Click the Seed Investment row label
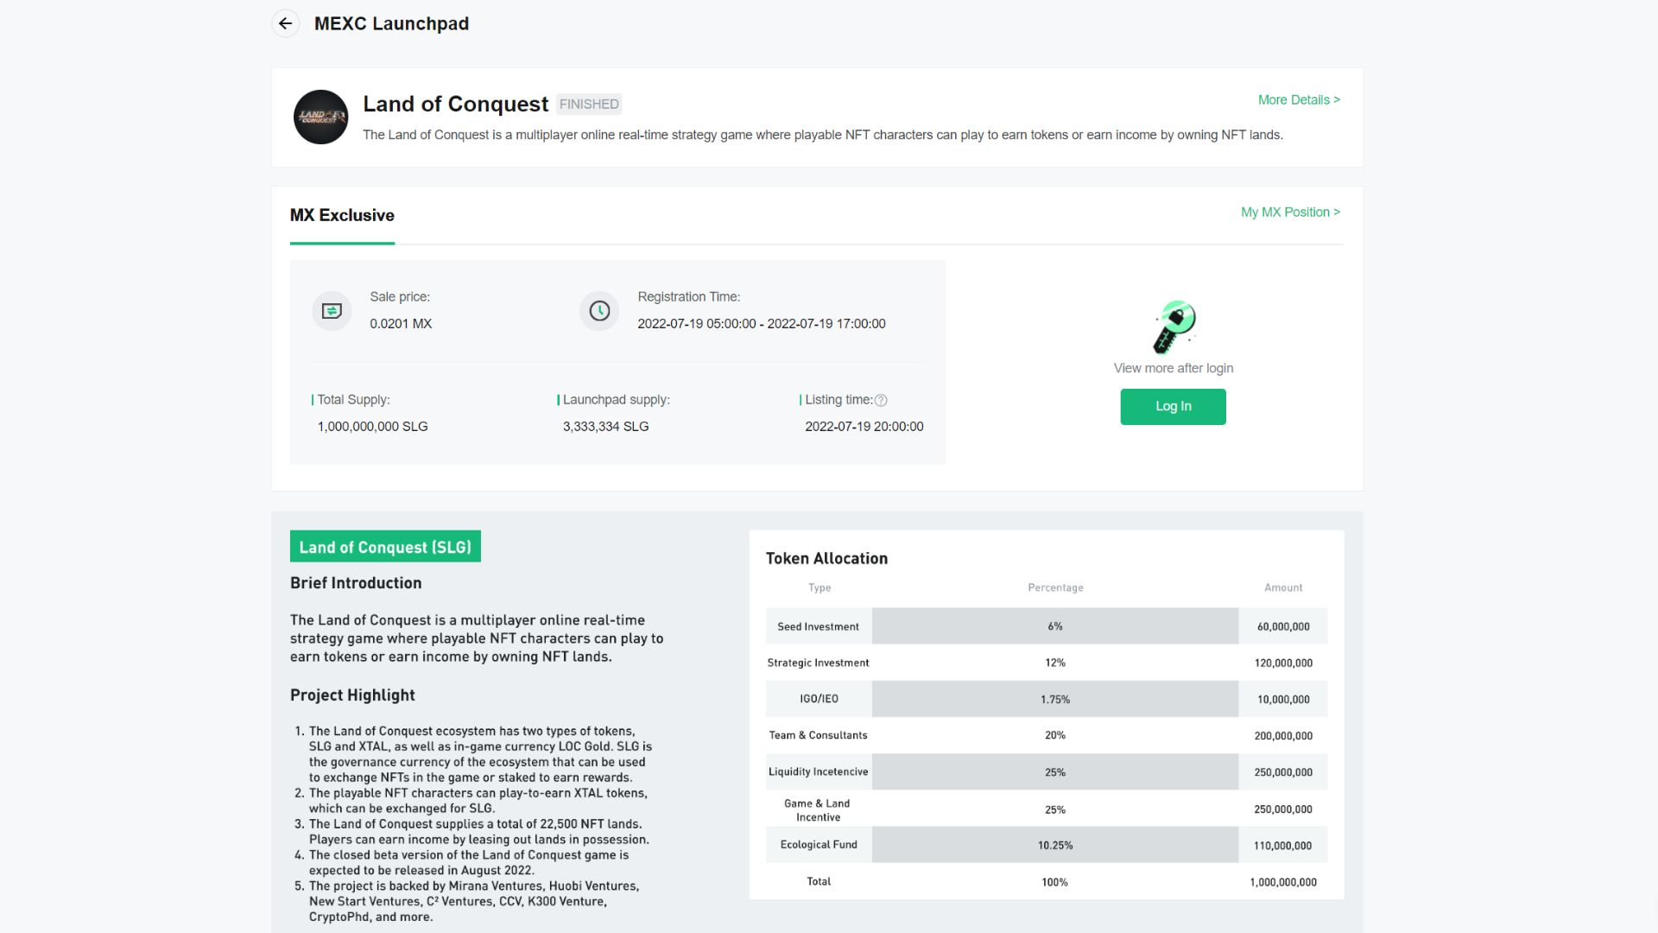This screenshot has width=1658, height=933. (x=818, y=627)
